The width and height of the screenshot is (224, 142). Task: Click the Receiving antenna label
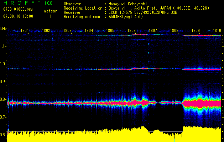click(x=82, y=17)
